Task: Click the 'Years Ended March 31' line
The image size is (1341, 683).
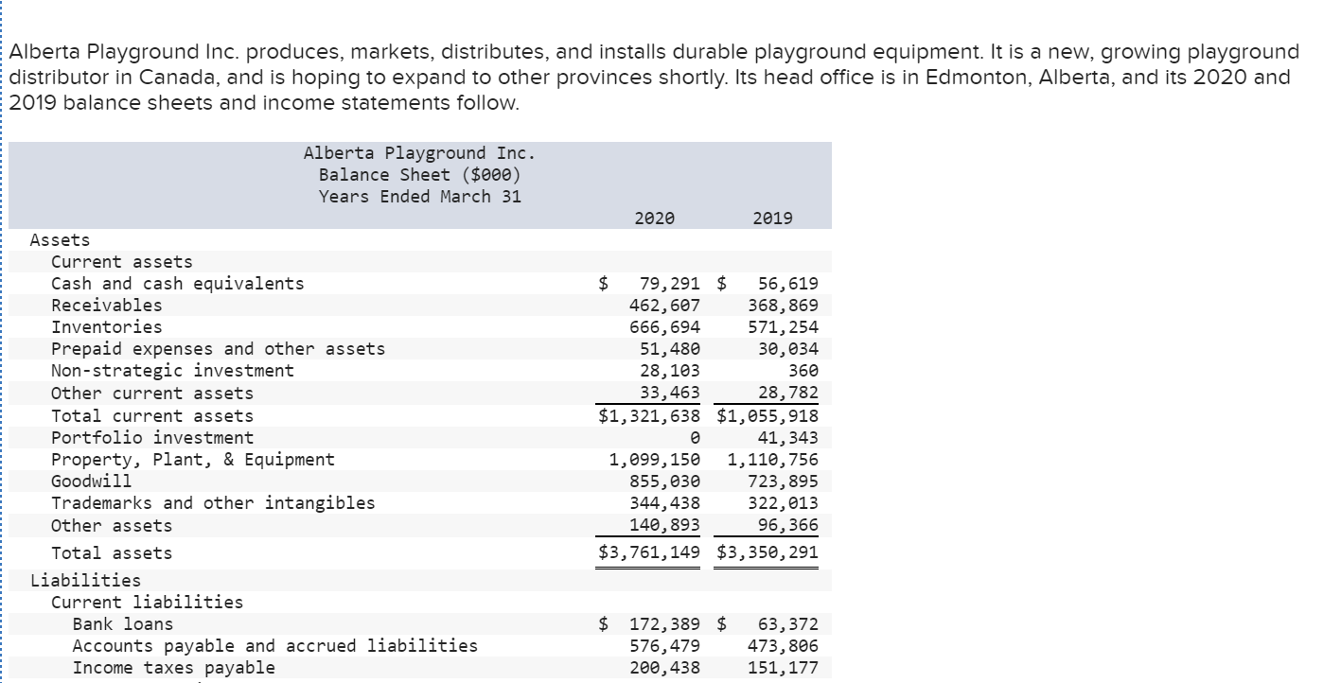Action: click(x=419, y=197)
